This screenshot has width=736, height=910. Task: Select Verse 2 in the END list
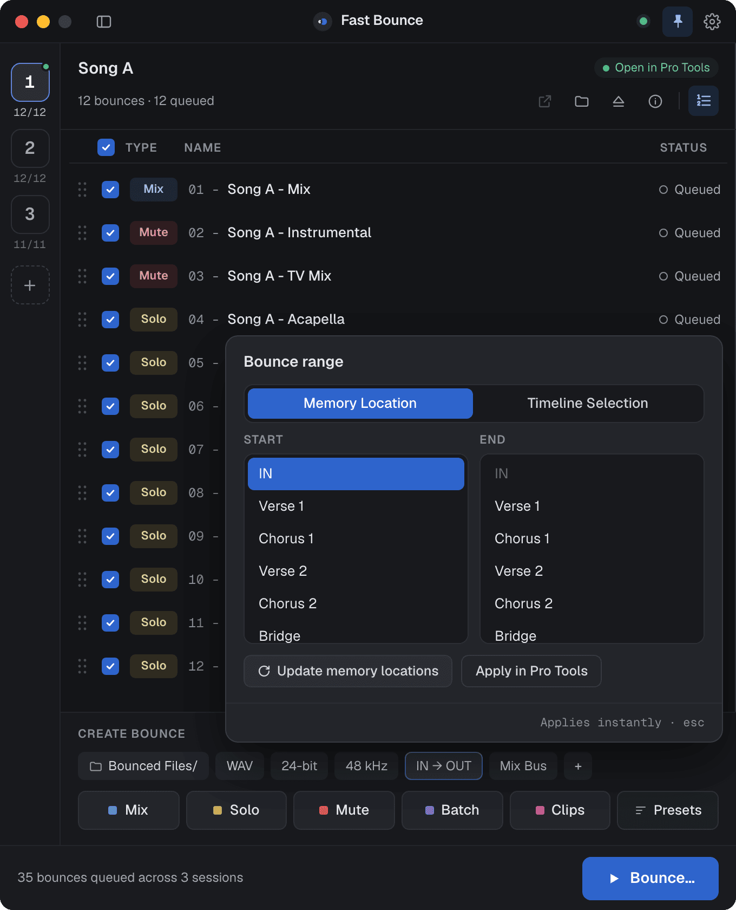tap(592, 571)
